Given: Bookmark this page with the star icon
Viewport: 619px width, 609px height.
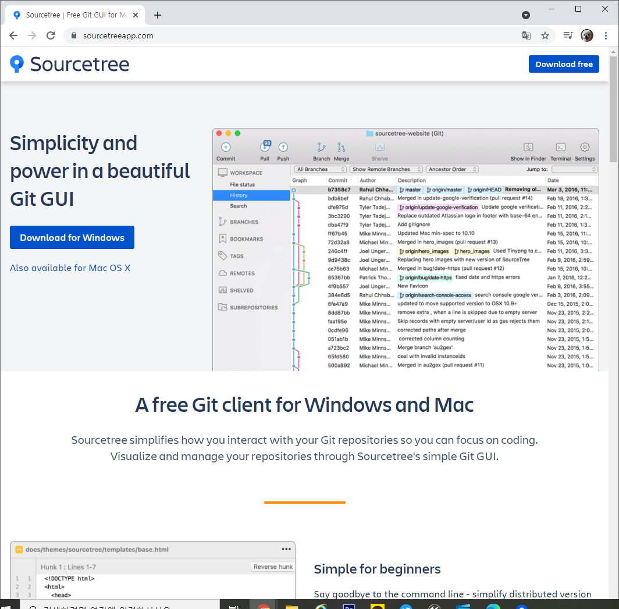Looking at the screenshot, I should (x=545, y=35).
